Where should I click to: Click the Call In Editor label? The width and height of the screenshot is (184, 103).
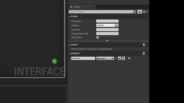click(76, 37)
